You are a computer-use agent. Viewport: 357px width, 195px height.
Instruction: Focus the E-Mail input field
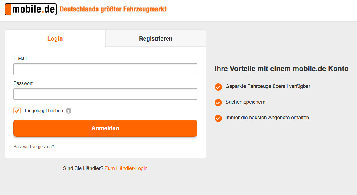pyautogui.click(x=105, y=69)
